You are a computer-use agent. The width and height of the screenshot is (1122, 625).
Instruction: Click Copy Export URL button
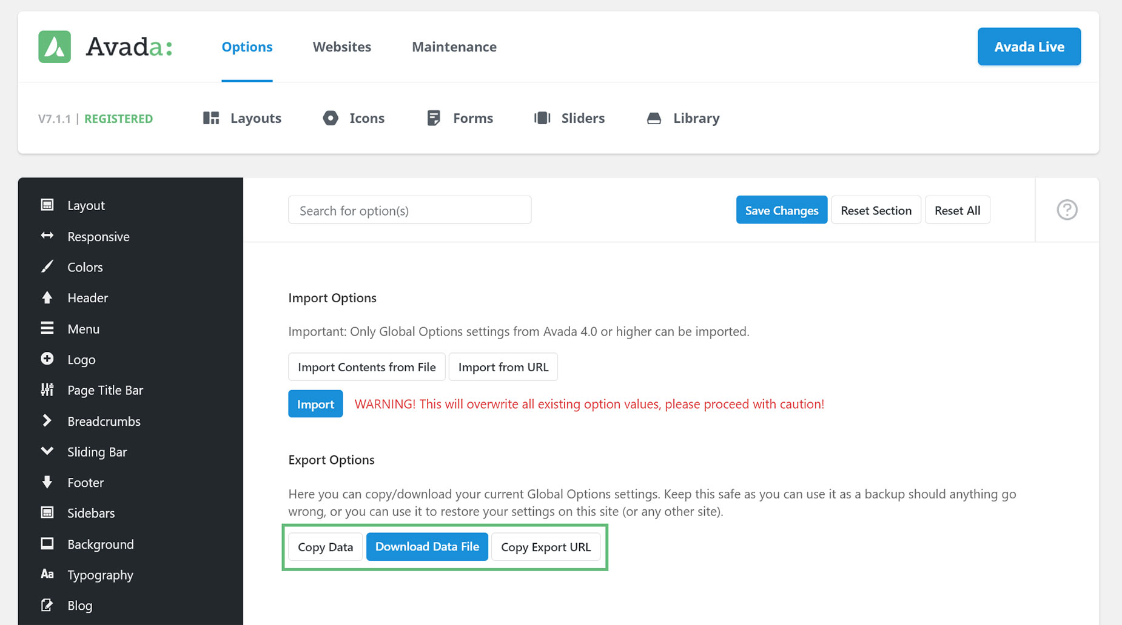tap(546, 547)
